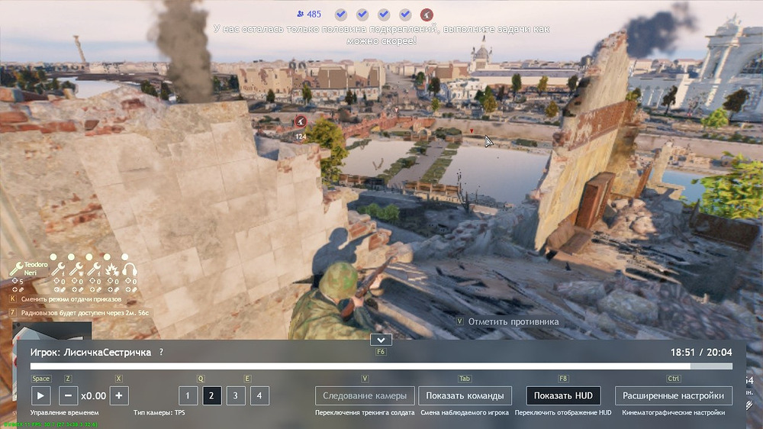Click Показать команды button

(x=464, y=395)
